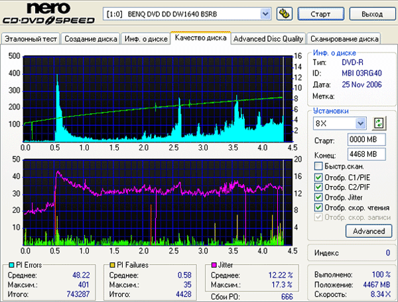The width and height of the screenshot is (398, 302).
Task: Click the green refresh speed icon
Action: [x=379, y=123]
